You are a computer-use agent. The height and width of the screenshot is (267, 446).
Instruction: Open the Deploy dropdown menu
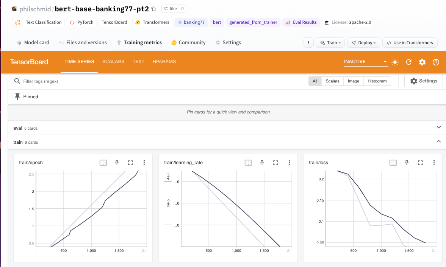[x=363, y=43]
